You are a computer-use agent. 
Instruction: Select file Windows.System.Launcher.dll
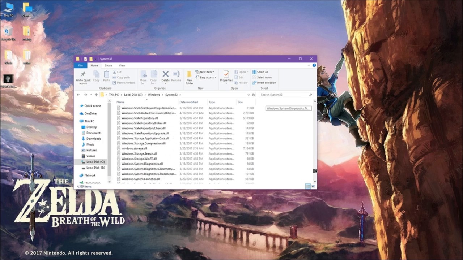point(141,179)
